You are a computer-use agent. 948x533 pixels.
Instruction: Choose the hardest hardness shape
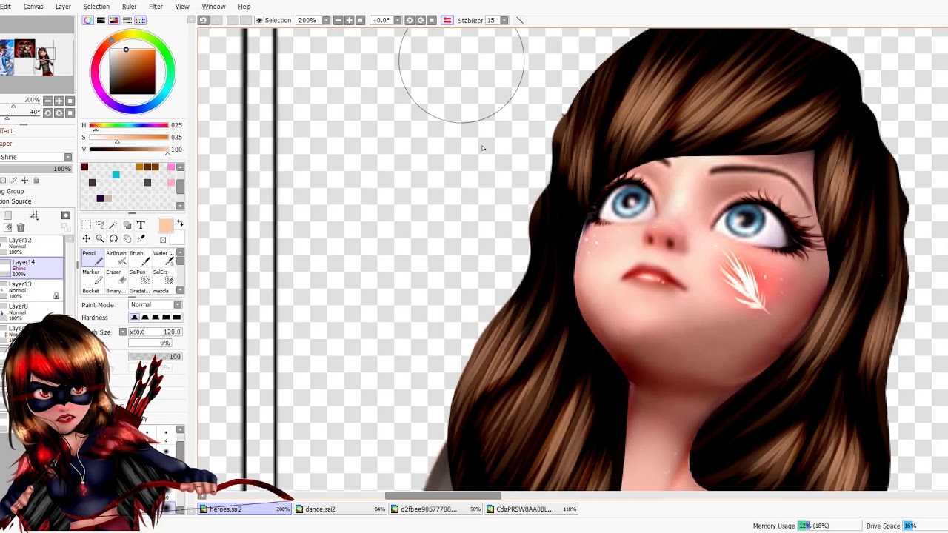click(x=176, y=318)
